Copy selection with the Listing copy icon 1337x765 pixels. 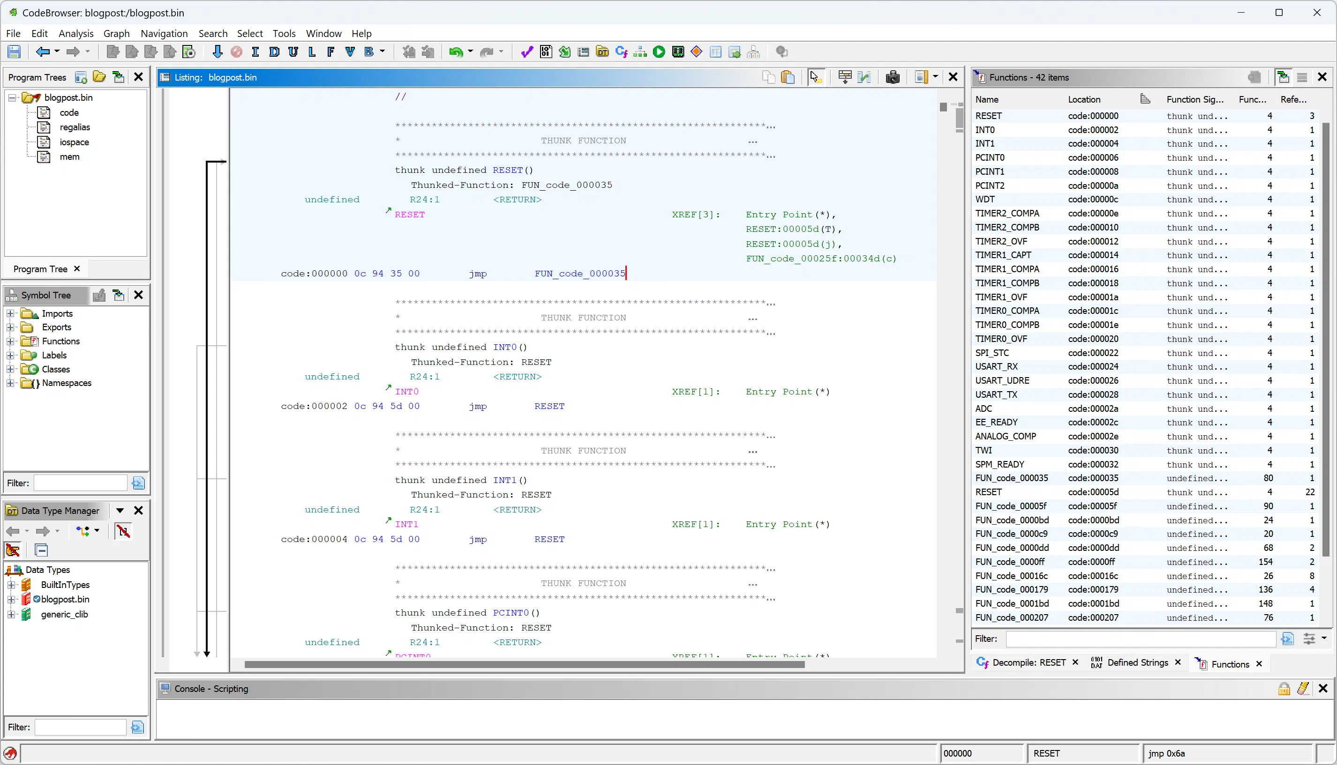tap(768, 77)
